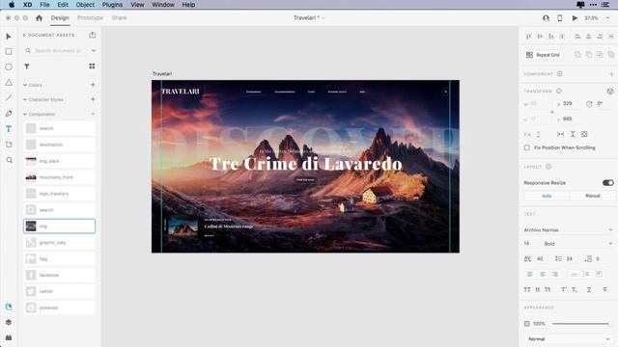Click the mobile device preview icon

(x=560, y=18)
